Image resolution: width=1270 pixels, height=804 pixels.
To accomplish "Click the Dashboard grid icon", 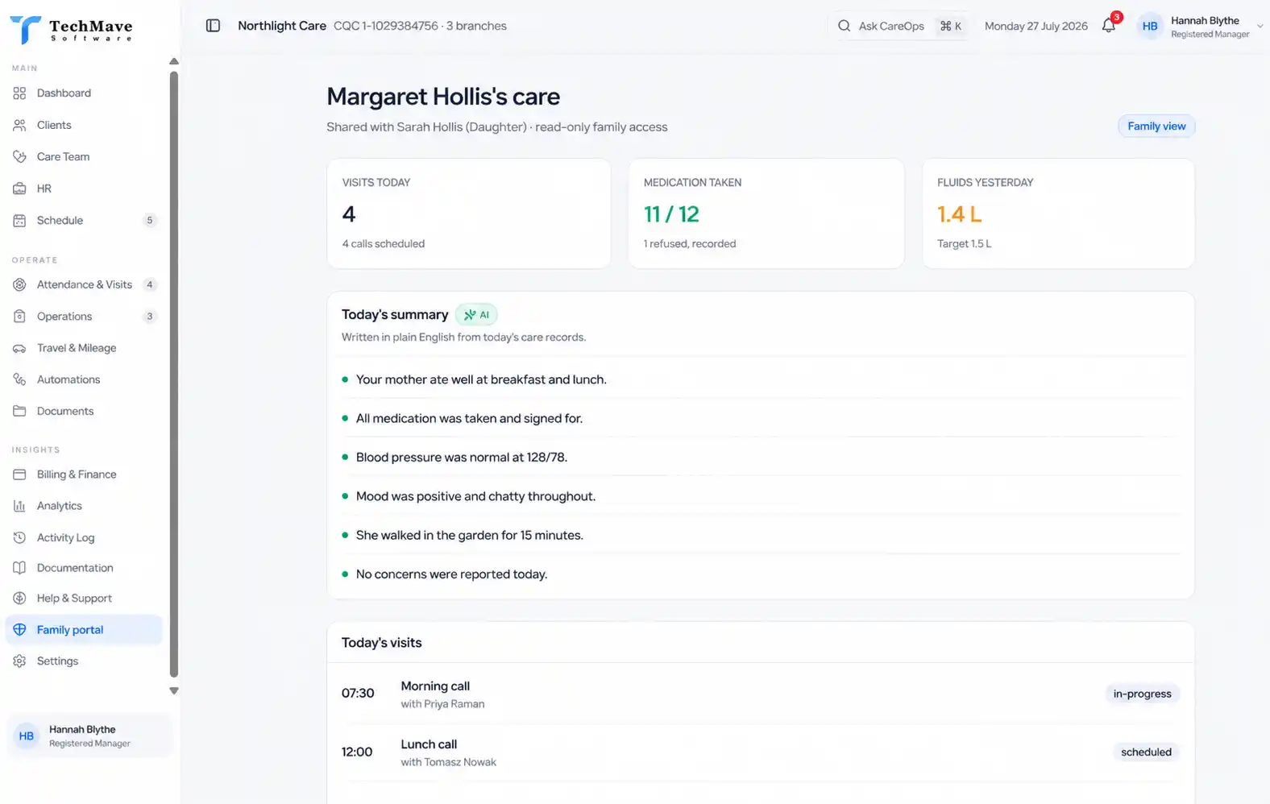I will pos(19,93).
